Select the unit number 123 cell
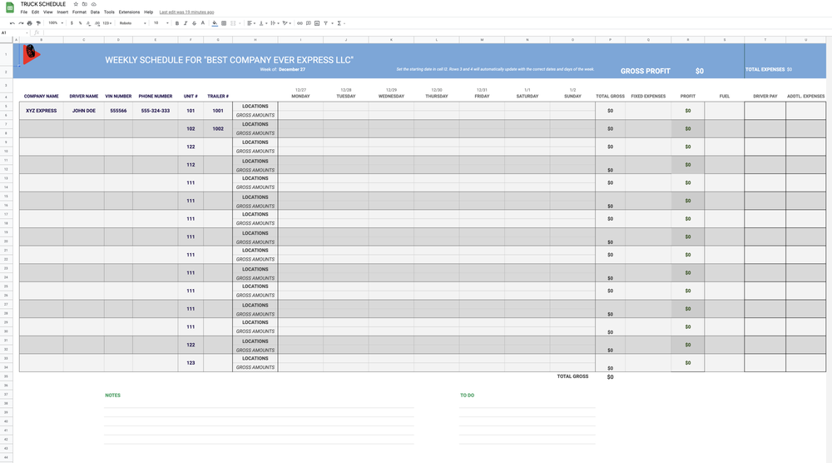Screen dimensions: 832x463 pos(191,362)
